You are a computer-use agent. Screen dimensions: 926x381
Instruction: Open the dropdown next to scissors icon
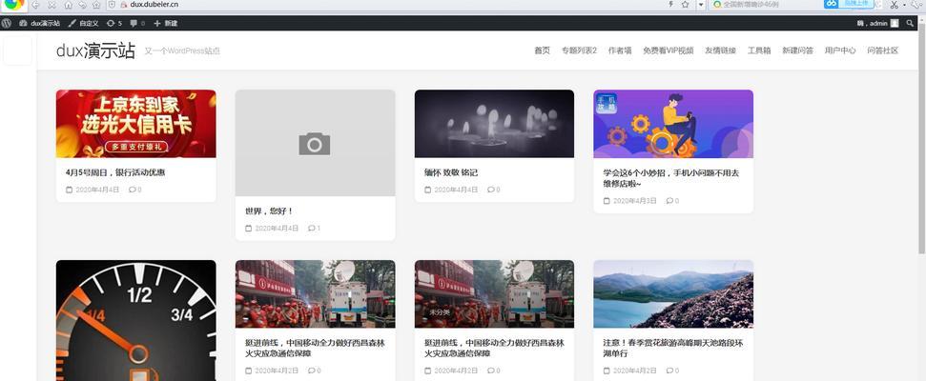click(904, 6)
